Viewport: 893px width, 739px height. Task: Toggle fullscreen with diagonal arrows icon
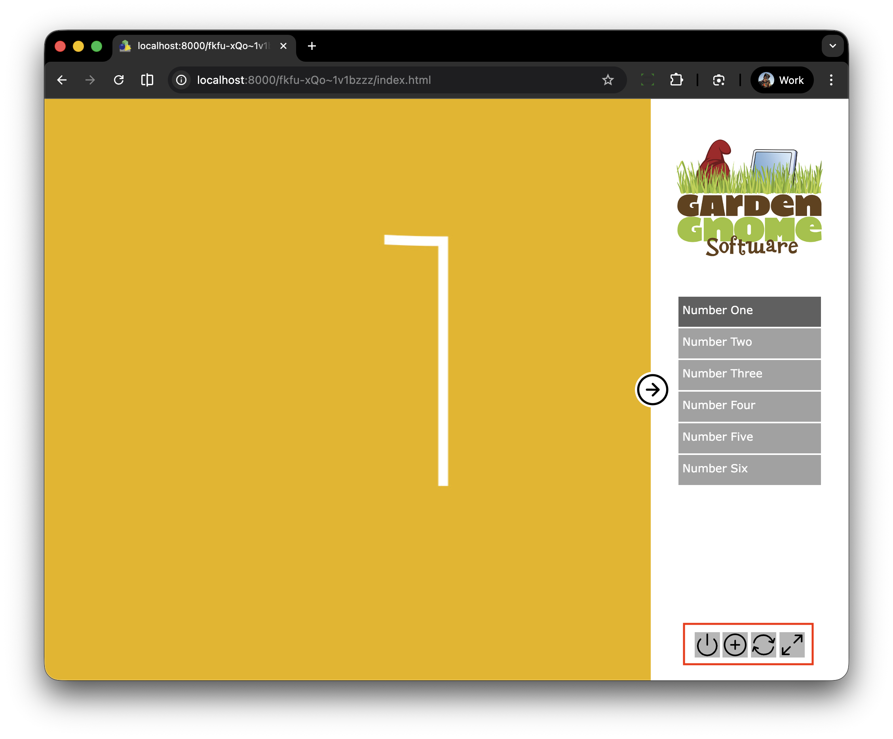tap(792, 645)
